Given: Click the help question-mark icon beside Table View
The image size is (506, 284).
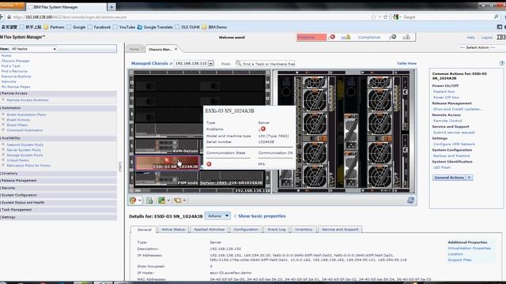Looking at the screenshot, I should pyautogui.click(x=502, y=63).
